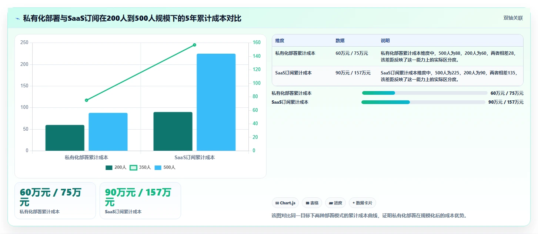This screenshot has height=234, width=538.
Task: Click the green-outlined 350人 legend swatch
Action: click(133, 168)
